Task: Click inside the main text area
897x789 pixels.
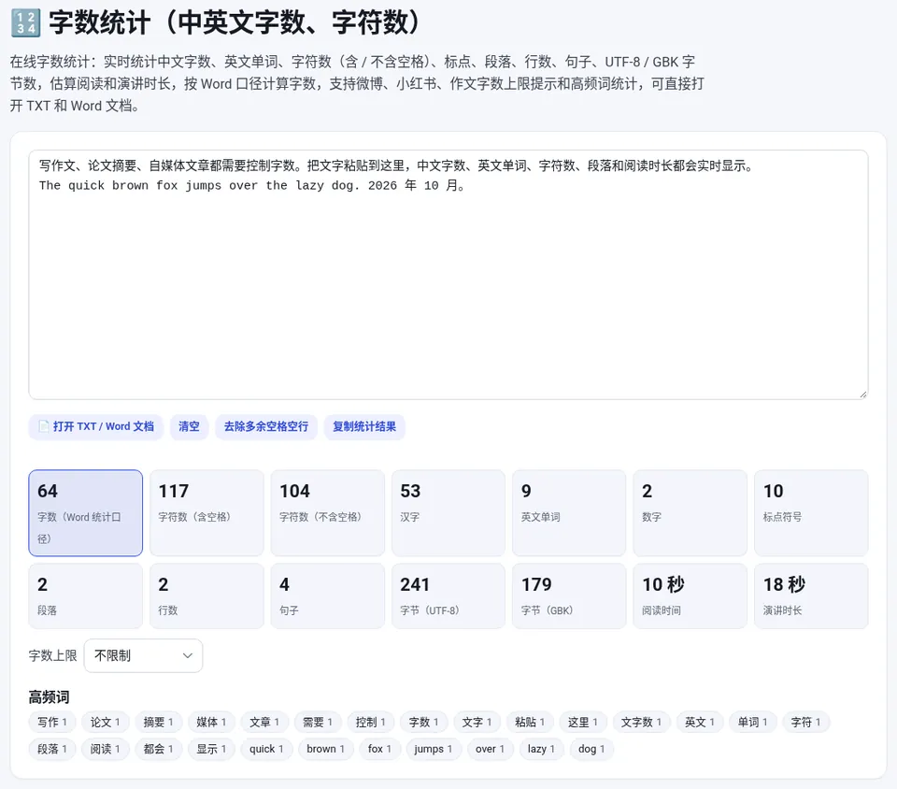Action: [448, 275]
